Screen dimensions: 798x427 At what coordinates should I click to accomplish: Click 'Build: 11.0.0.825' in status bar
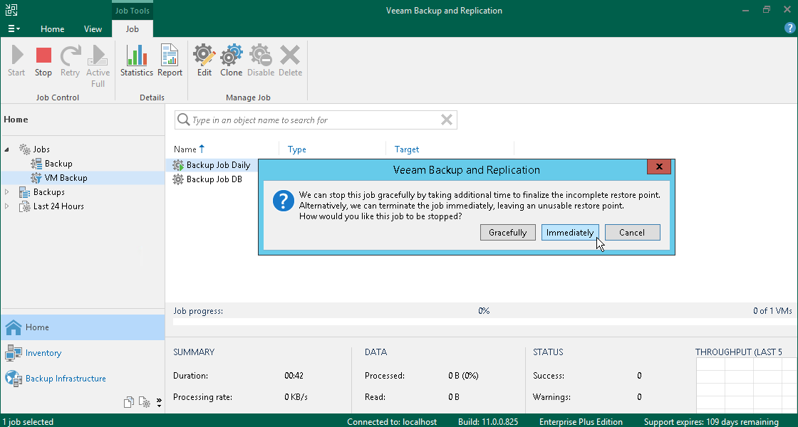point(488,422)
